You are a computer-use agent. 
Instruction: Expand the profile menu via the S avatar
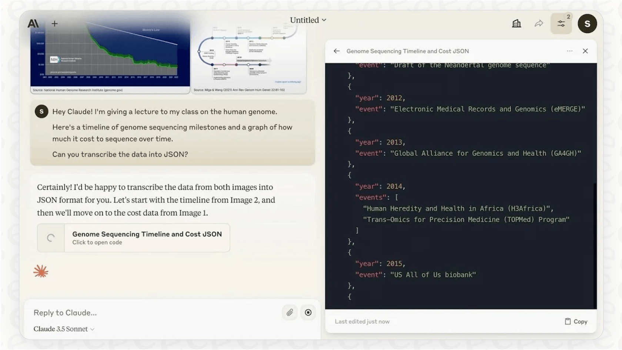tap(587, 23)
